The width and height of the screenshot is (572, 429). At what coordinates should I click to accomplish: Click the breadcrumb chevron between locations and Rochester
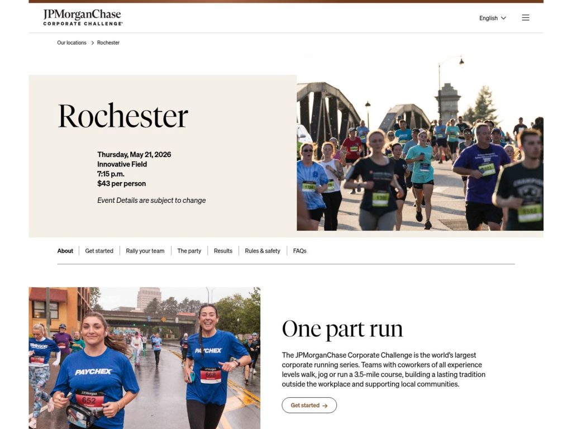[92, 42]
